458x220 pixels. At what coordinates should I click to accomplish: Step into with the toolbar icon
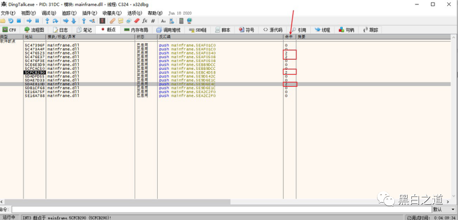47,21
